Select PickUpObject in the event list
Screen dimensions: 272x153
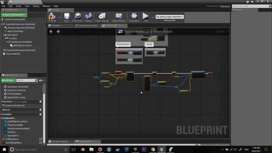[x=14, y=93]
